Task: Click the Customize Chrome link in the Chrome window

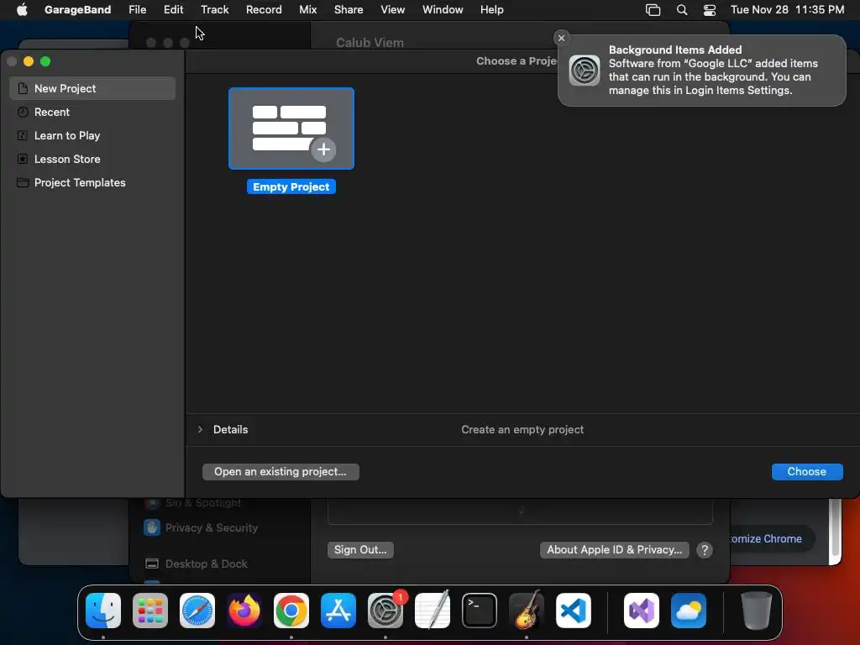Action: [766, 538]
